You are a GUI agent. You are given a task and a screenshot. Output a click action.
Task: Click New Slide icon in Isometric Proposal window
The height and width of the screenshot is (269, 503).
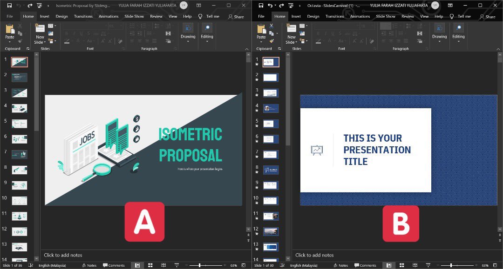40,28
